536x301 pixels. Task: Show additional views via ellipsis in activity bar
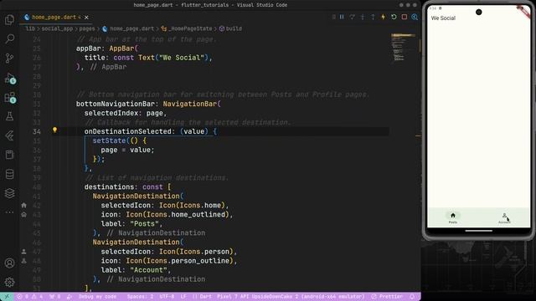[x=9, y=212]
